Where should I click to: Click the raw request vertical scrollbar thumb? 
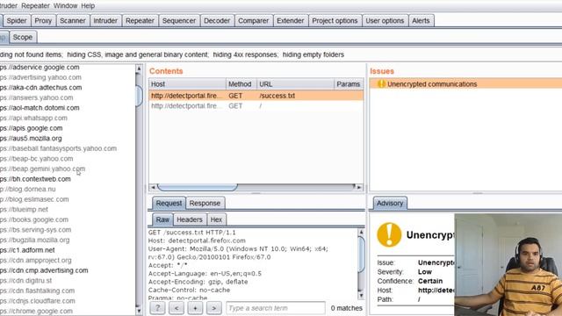pyautogui.click(x=361, y=254)
